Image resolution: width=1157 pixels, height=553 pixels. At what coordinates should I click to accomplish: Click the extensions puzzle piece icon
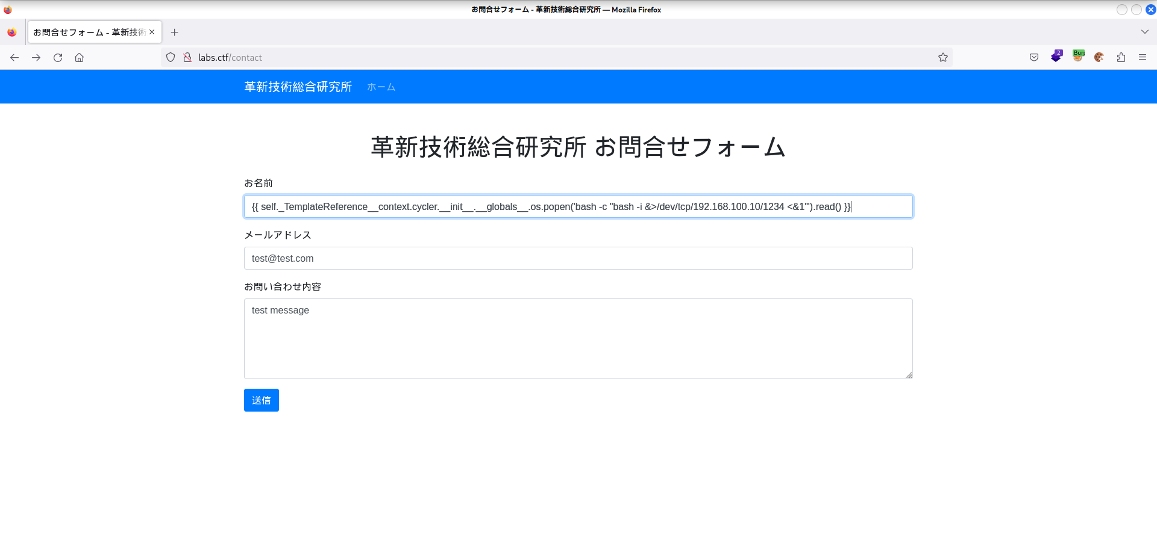1121,57
